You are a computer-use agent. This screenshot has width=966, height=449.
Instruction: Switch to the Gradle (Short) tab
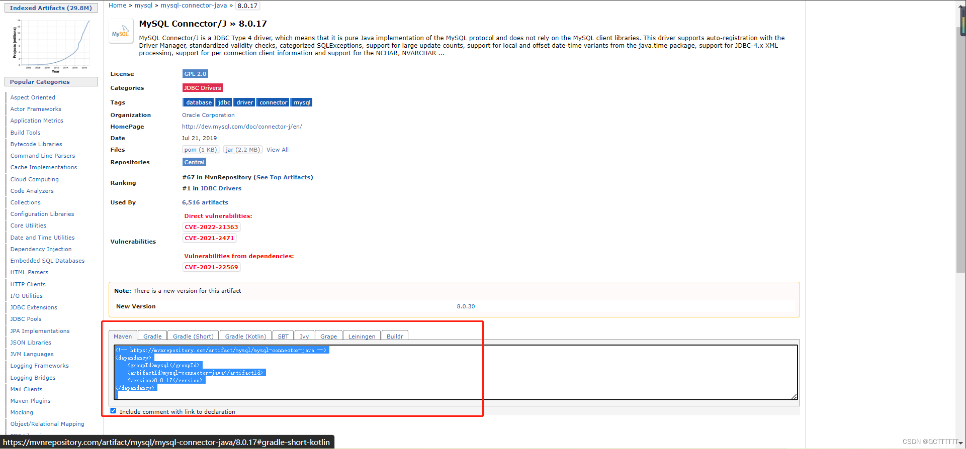click(x=193, y=336)
